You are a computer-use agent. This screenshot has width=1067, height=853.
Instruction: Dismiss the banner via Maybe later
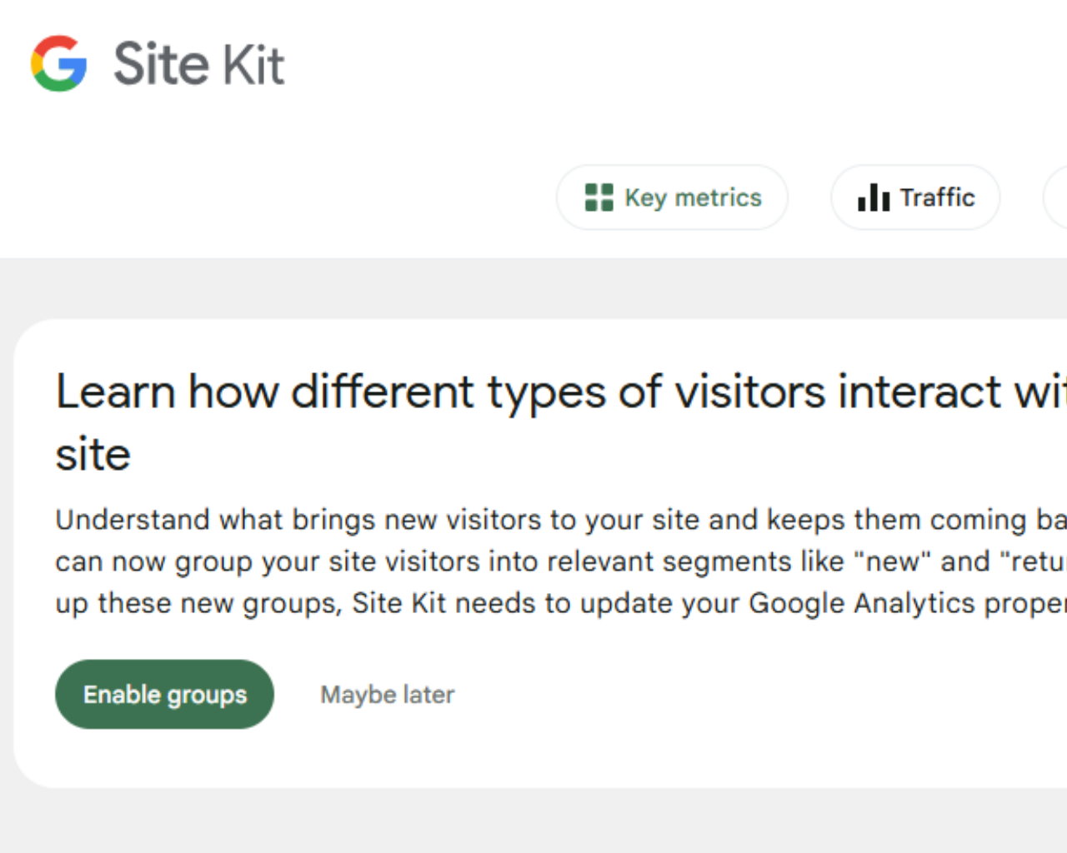tap(387, 694)
